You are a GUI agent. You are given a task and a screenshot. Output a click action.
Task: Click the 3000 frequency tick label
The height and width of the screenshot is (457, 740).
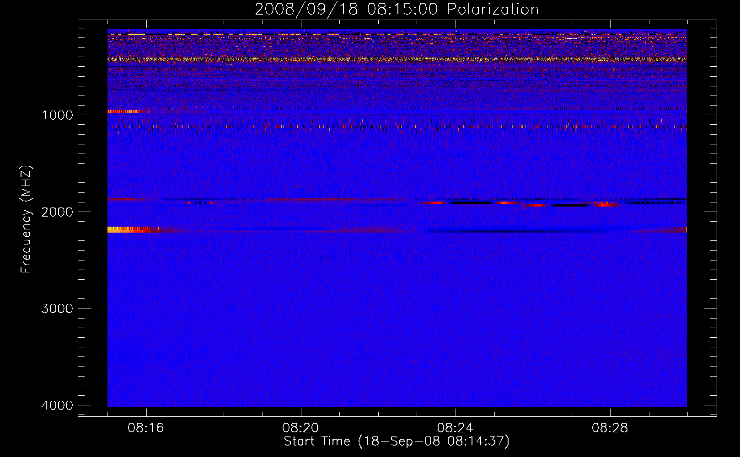[57, 308]
